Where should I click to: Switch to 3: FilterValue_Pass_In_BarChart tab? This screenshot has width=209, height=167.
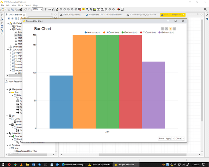coord(141,15)
